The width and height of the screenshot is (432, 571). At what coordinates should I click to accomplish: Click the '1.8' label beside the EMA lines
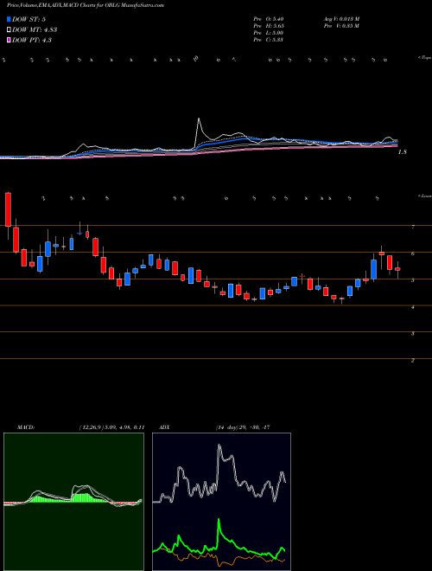coord(402,152)
